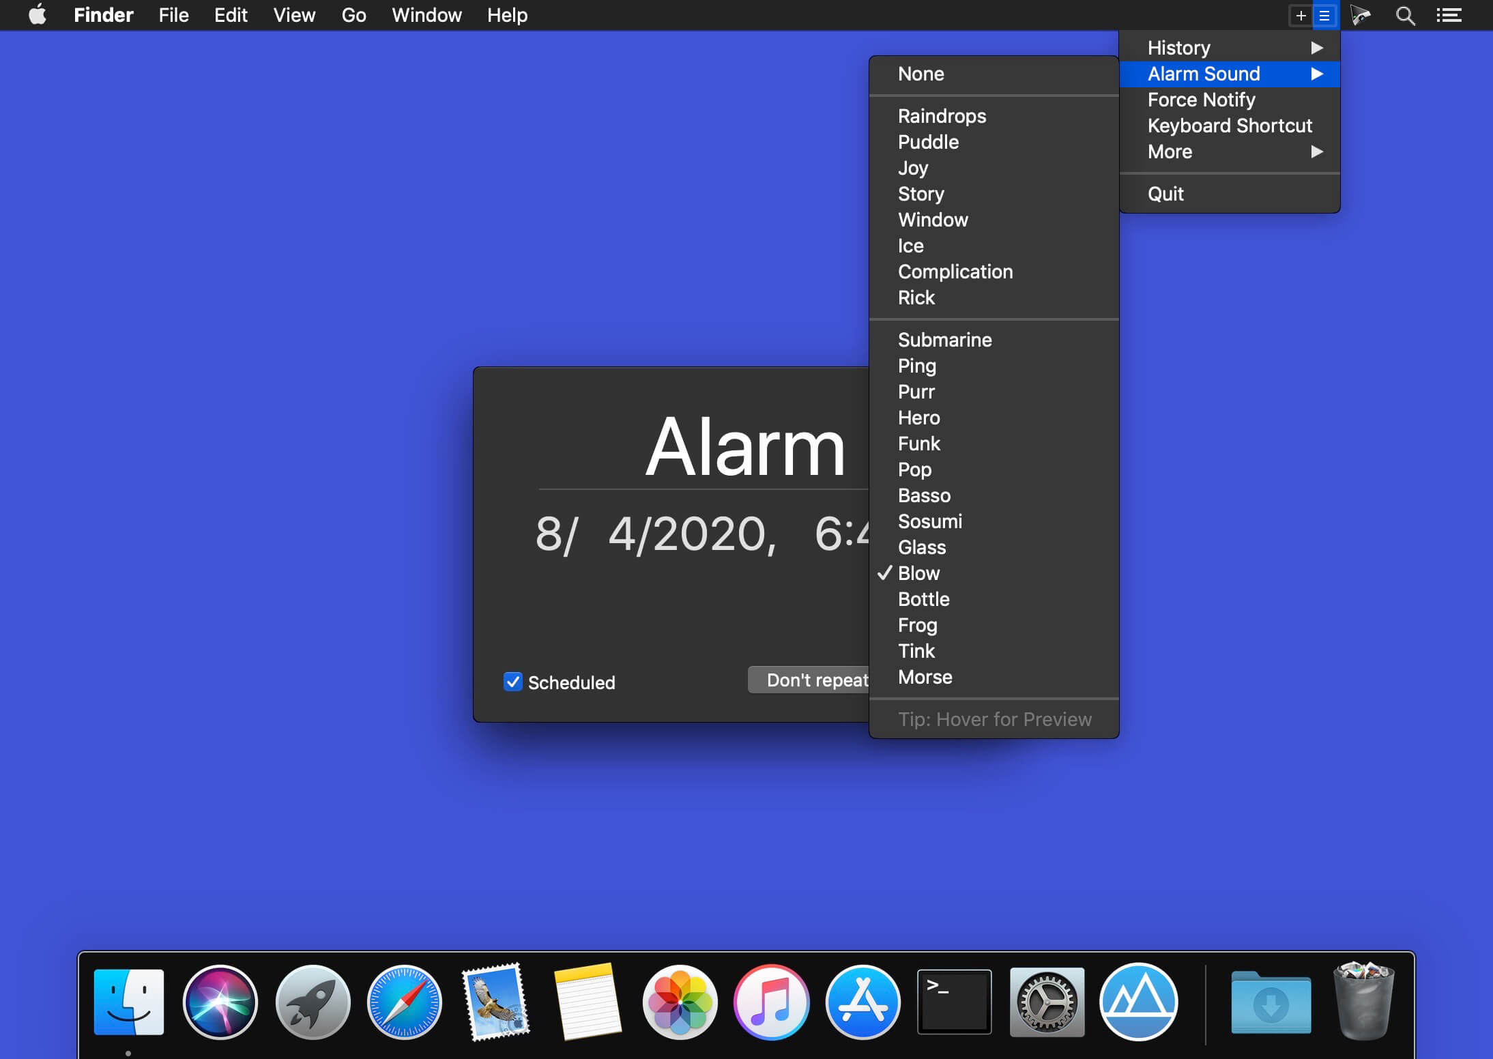
Task: Click the list menu icon in menu bar
Action: point(1324,16)
